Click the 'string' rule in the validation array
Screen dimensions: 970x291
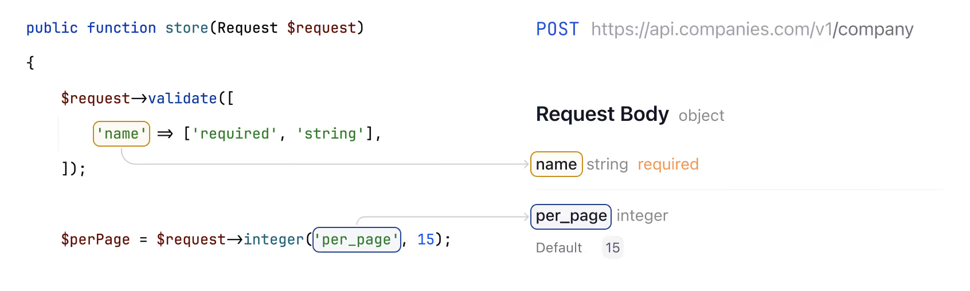point(330,133)
